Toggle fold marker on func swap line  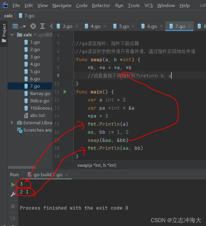(74, 60)
